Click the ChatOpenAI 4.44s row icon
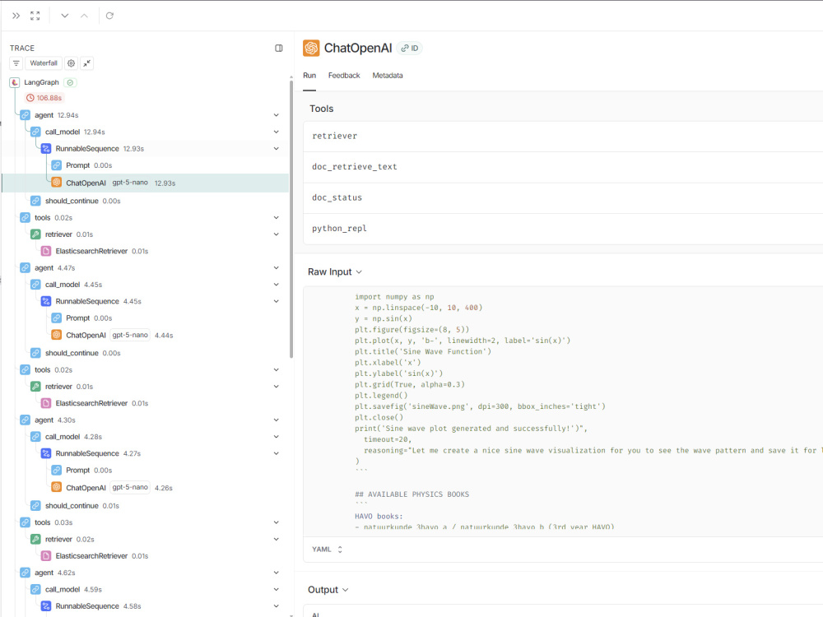 [57, 335]
